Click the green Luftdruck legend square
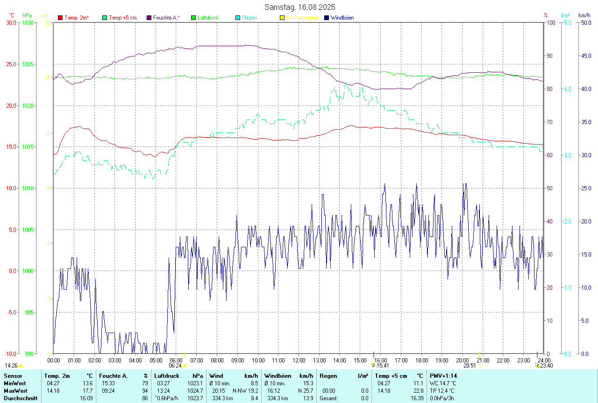The width and height of the screenshot is (598, 403). tap(193, 18)
